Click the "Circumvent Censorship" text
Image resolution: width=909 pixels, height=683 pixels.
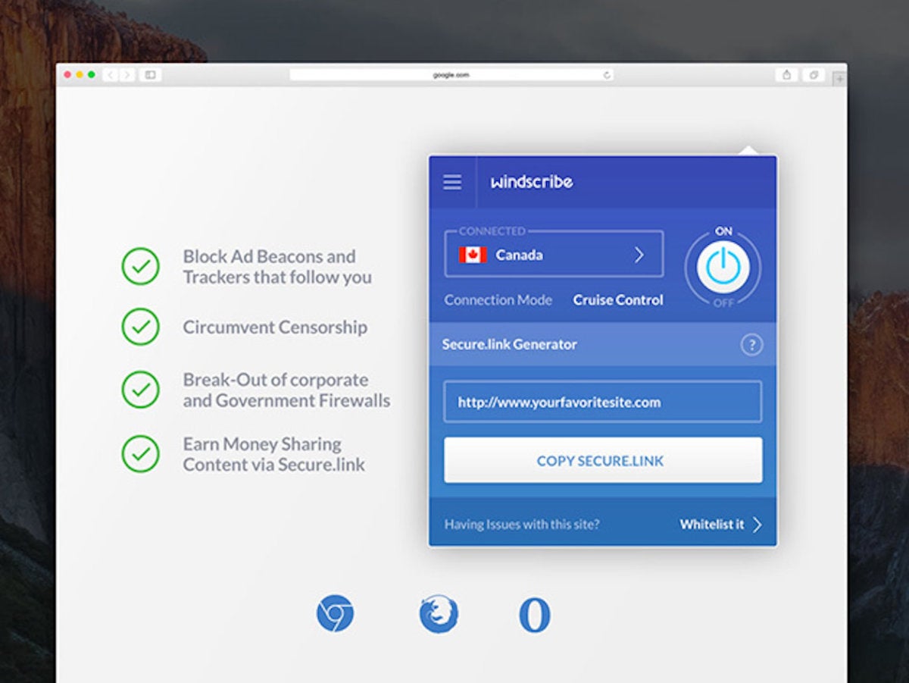pyautogui.click(x=275, y=327)
